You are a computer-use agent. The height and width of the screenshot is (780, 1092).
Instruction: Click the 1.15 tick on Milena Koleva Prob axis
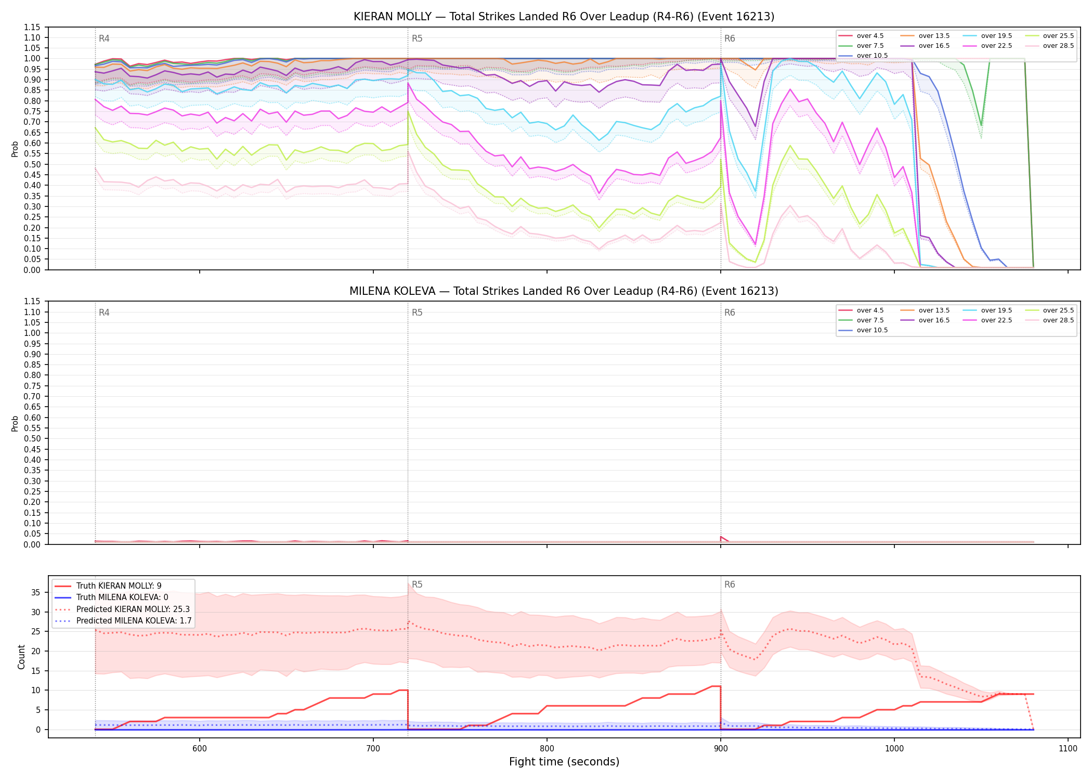[33, 302]
